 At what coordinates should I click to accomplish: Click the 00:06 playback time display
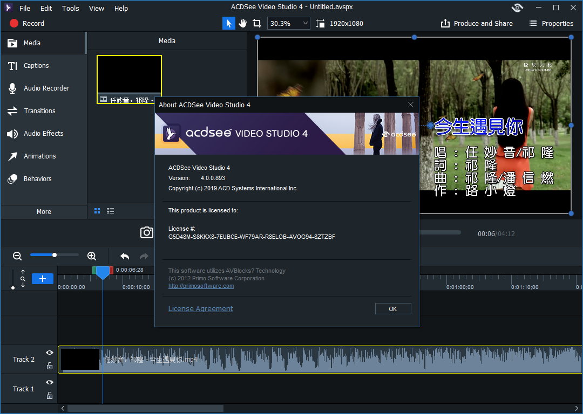pyautogui.click(x=486, y=233)
